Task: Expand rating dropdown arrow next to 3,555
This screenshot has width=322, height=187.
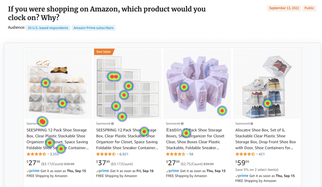Action: (48, 154)
